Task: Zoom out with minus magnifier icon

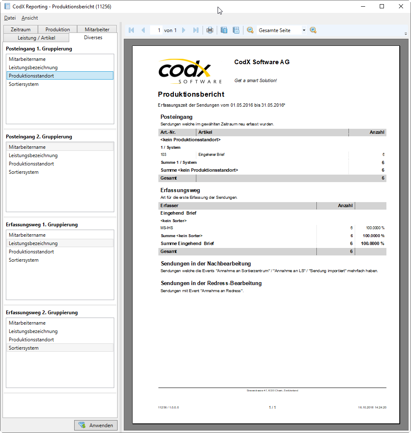Action: click(x=250, y=30)
